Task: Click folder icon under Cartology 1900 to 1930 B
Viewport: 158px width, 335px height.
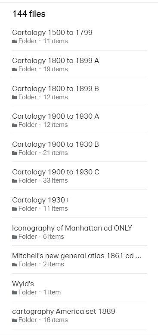Action: [15, 153]
